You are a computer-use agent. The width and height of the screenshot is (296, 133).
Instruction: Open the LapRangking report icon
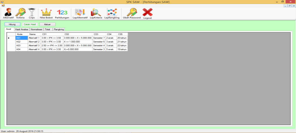tap(112, 13)
